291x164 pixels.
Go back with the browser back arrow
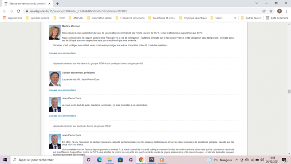click(5, 11)
